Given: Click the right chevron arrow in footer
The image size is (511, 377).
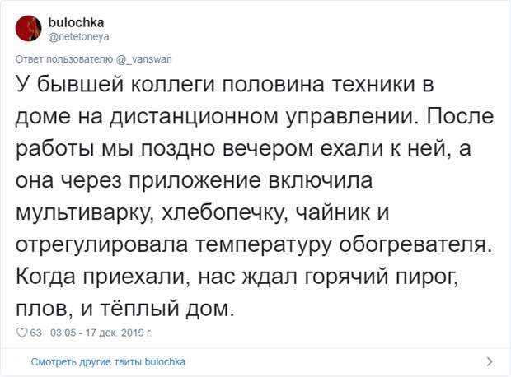Looking at the screenshot, I should 490,361.
